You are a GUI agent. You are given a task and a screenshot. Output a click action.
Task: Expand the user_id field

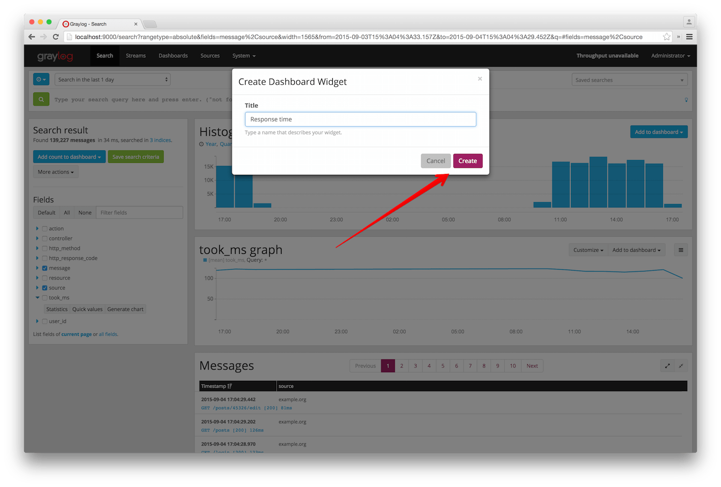click(37, 321)
